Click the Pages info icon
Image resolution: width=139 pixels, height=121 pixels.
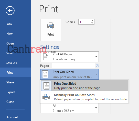(97, 65)
